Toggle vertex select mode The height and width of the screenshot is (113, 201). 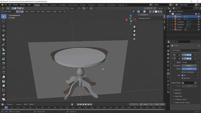pyautogui.click(x=17, y=12)
